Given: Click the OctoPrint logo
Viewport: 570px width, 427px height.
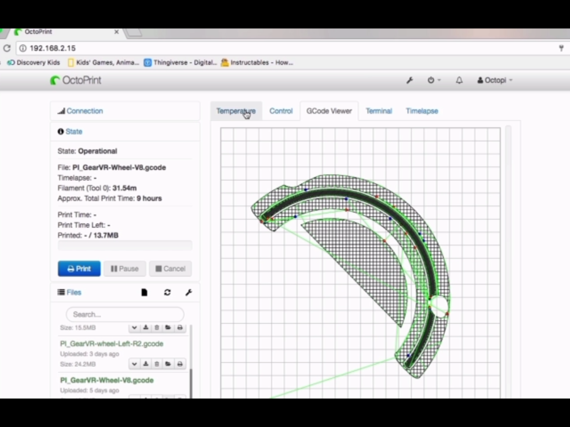Looking at the screenshot, I should (x=76, y=80).
